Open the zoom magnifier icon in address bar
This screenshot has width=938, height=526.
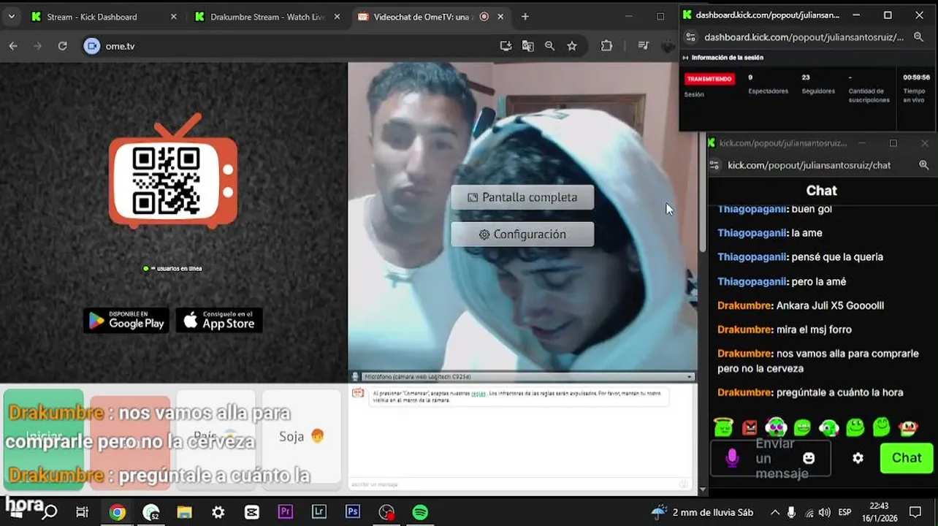549,46
